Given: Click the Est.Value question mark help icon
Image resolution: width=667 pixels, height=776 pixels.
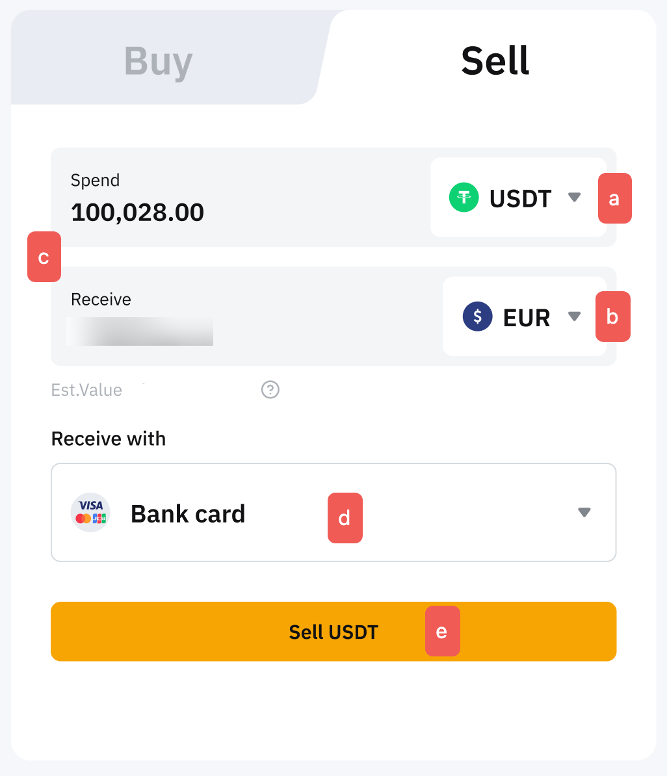Looking at the screenshot, I should point(270,390).
